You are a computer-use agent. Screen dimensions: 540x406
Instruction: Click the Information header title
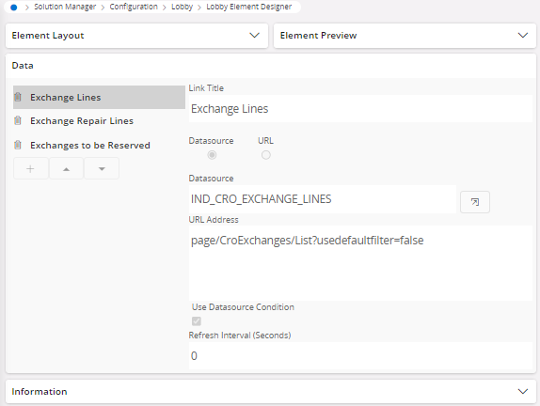[x=40, y=392]
